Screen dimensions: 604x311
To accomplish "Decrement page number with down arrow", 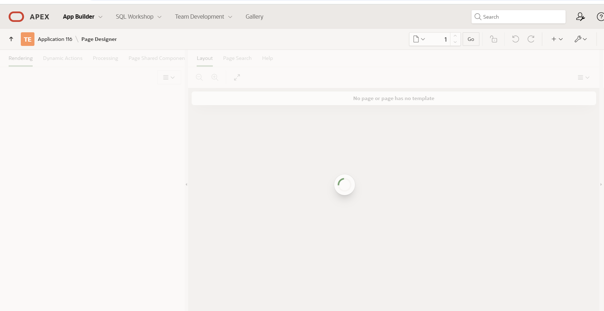I will (455, 42).
